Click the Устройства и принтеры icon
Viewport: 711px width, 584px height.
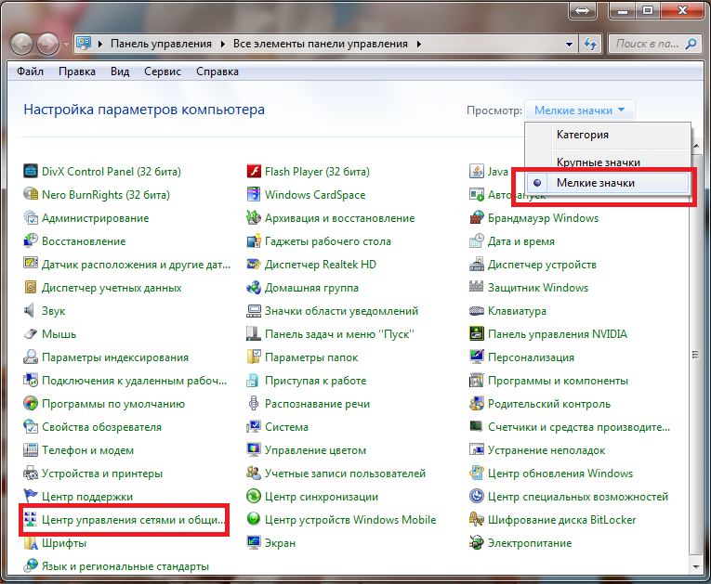coord(31,474)
